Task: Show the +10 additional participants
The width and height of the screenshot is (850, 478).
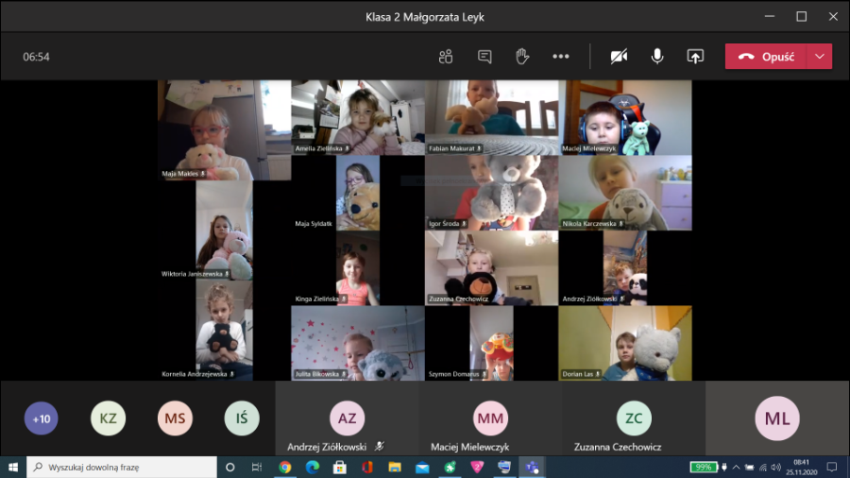Action: pos(41,418)
